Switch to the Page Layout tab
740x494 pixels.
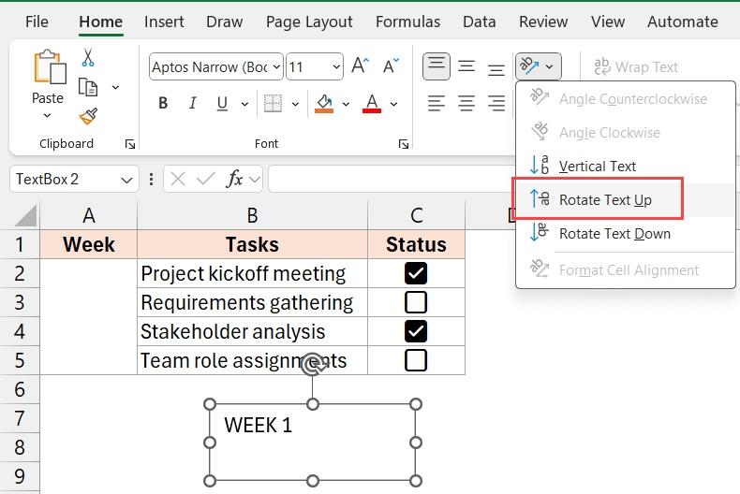coord(309,22)
